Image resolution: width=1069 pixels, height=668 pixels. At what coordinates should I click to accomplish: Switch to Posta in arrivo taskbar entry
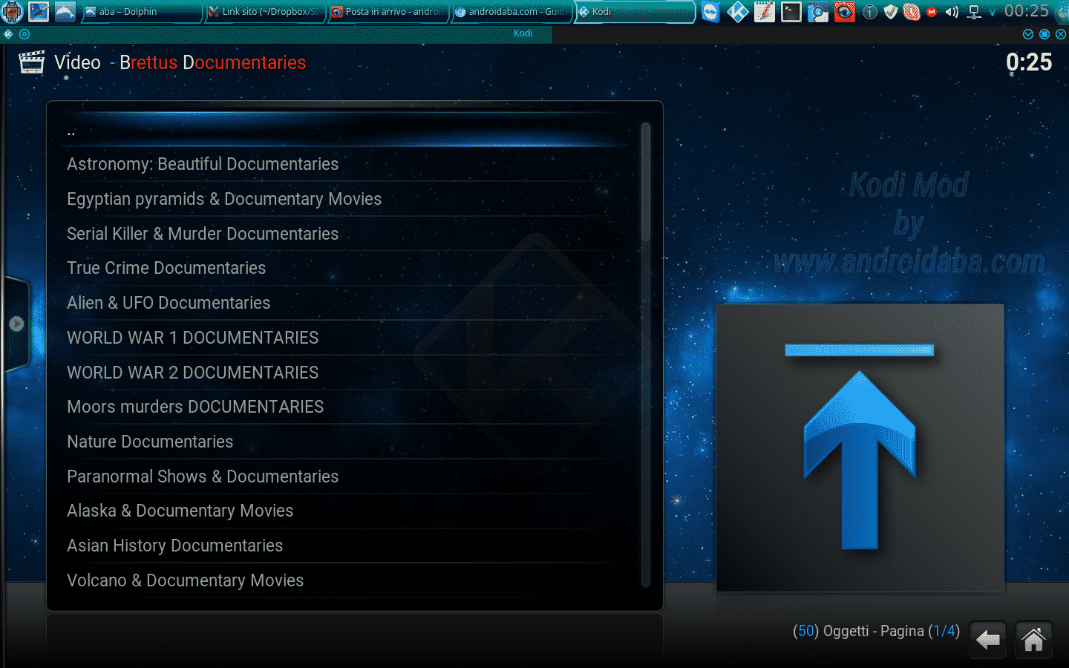(388, 12)
